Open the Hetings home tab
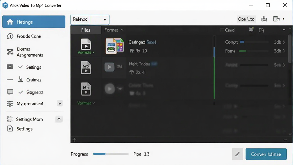293x165 pixels. [34, 22]
